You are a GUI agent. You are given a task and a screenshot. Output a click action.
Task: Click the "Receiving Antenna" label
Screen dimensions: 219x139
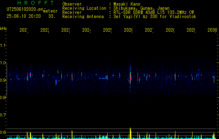[x=83, y=17]
